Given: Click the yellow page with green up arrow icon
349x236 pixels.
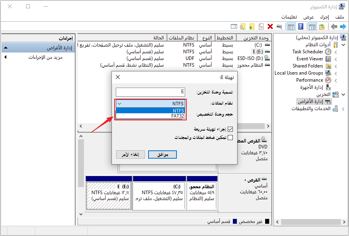Looking at the screenshot, I should tap(252, 27).
